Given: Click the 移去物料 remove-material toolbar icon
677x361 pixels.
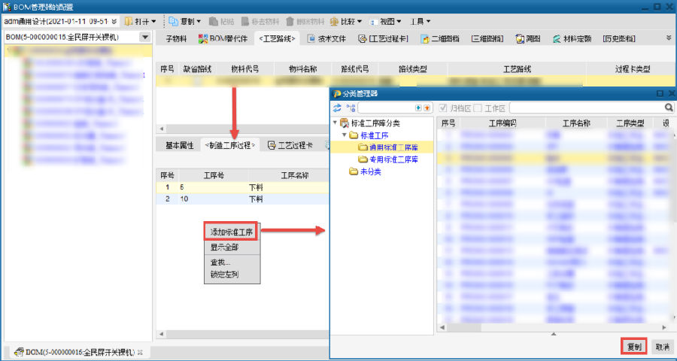Looking at the screenshot, I should (x=245, y=21).
